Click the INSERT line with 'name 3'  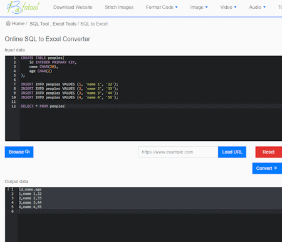tap(70, 93)
